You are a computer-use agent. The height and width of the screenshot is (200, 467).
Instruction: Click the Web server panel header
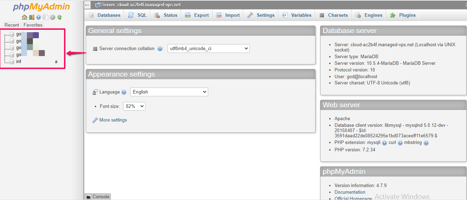(393, 105)
